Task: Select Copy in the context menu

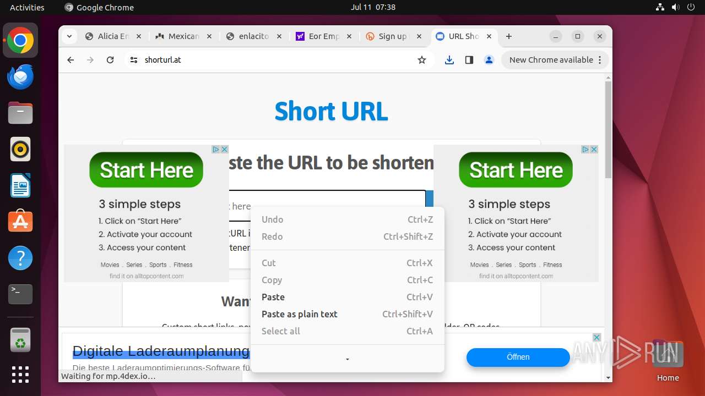Action: point(348,280)
